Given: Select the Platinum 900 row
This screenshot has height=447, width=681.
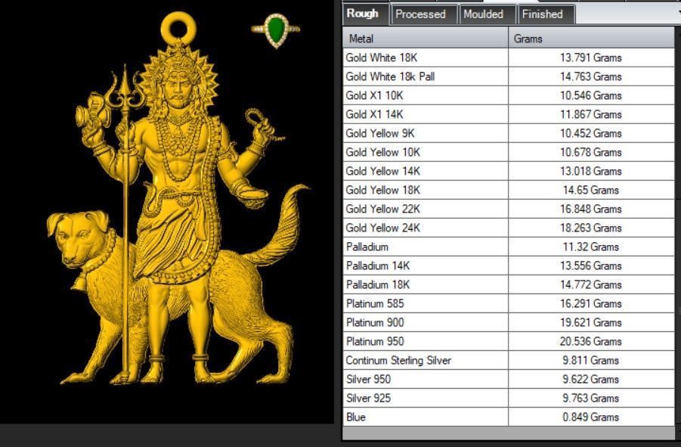Looking at the screenshot, I should pyautogui.click(x=508, y=322).
